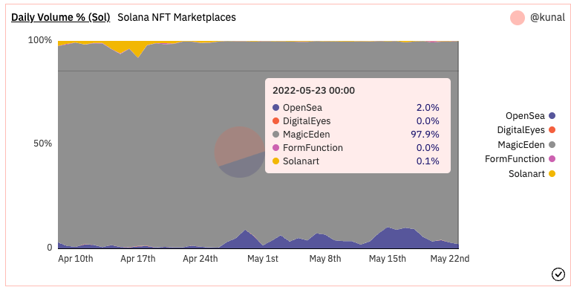Click the tooltip date 2022-05-23 00:00
The height and width of the screenshot is (290, 571).
313,91
